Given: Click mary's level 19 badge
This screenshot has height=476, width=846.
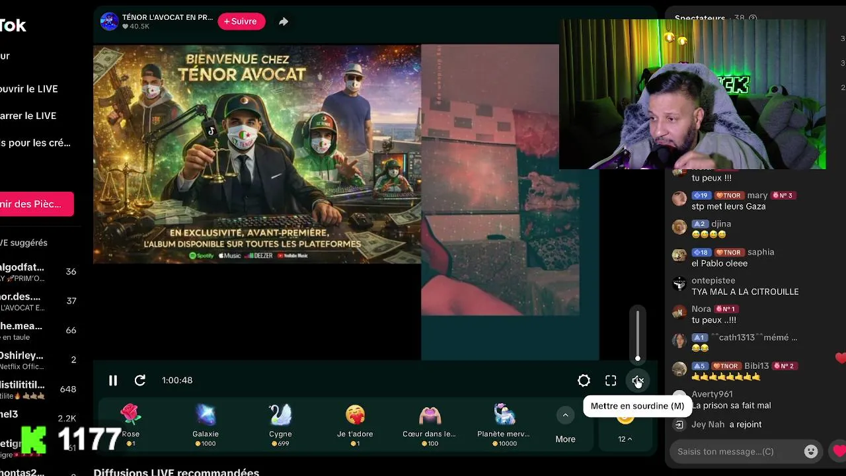Looking at the screenshot, I should tap(701, 196).
